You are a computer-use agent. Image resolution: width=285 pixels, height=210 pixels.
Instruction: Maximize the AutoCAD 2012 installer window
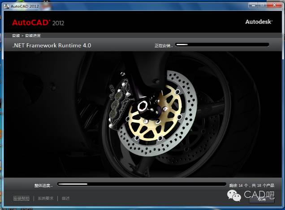pyautogui.click(x=262, y=5)
